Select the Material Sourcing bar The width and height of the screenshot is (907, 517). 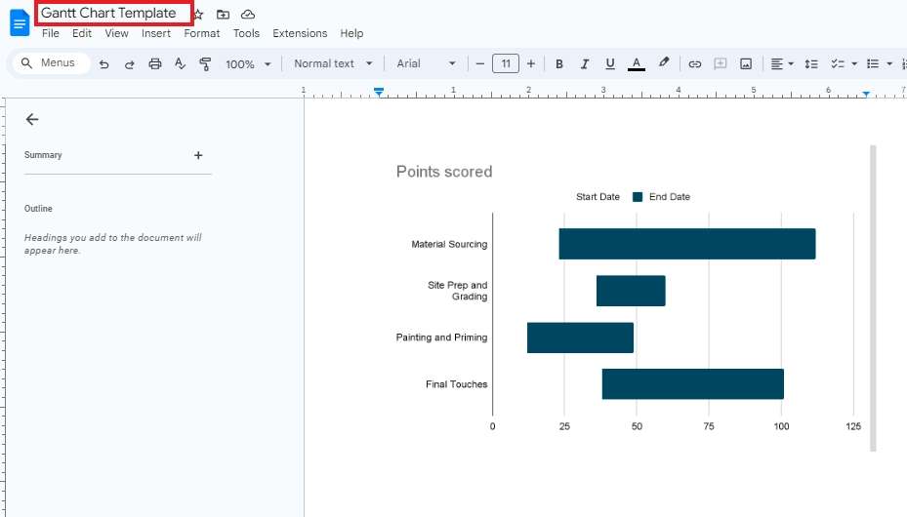tap(687, 244)
